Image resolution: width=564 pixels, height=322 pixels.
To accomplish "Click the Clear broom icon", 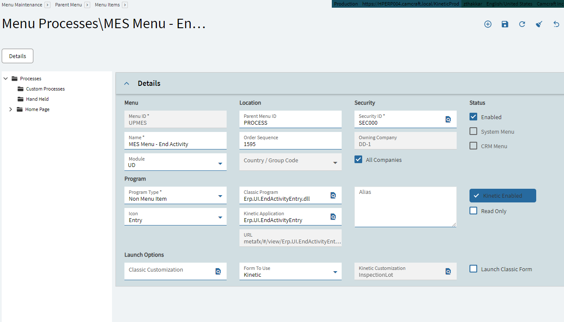I will tap(539, 24).
